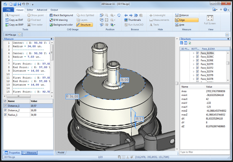Click Structure tree vertical scrollbar thumb
Image resolution: width=233 pixels, height=162 pixels.
tap(228, 63)
